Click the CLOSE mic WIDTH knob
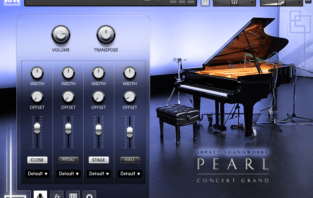The image size is (313, 198). click(x=37, y=73)
